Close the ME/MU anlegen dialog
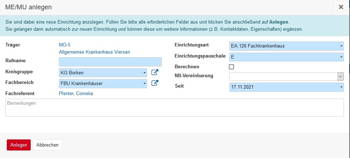Screen dimensions: 350x158 pyautogui.click(x=341, y=7)
